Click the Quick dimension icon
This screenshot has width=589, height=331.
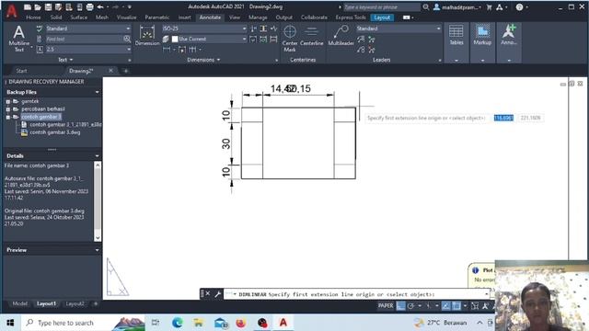(x=182, y=50)
